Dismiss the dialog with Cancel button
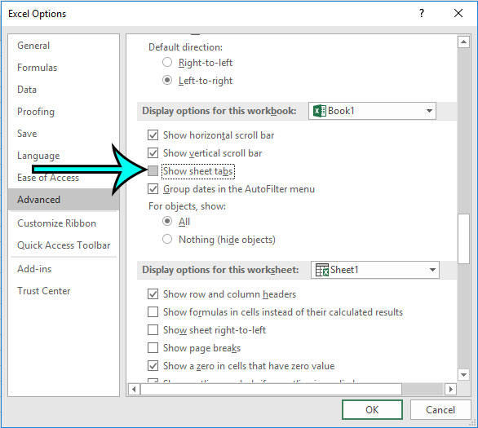Screen dimensions: 478x428 click(x=440, y=410)
